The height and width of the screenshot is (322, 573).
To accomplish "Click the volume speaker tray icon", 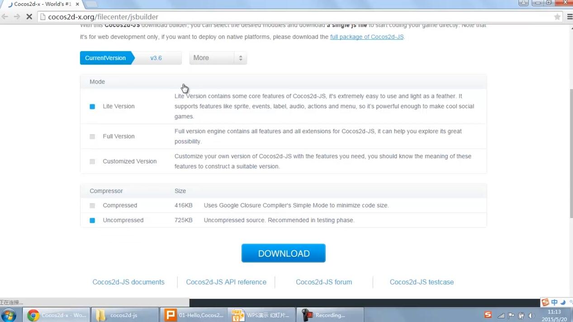I will click(531, 316).
